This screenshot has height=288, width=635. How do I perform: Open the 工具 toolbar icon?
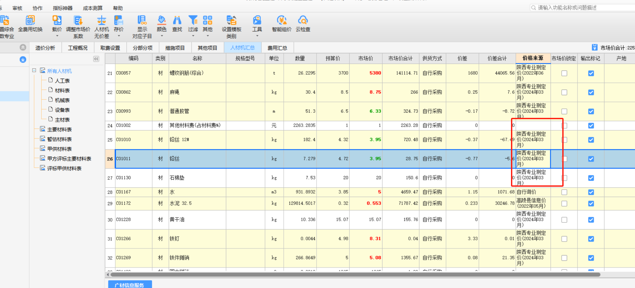click(257, 20)
